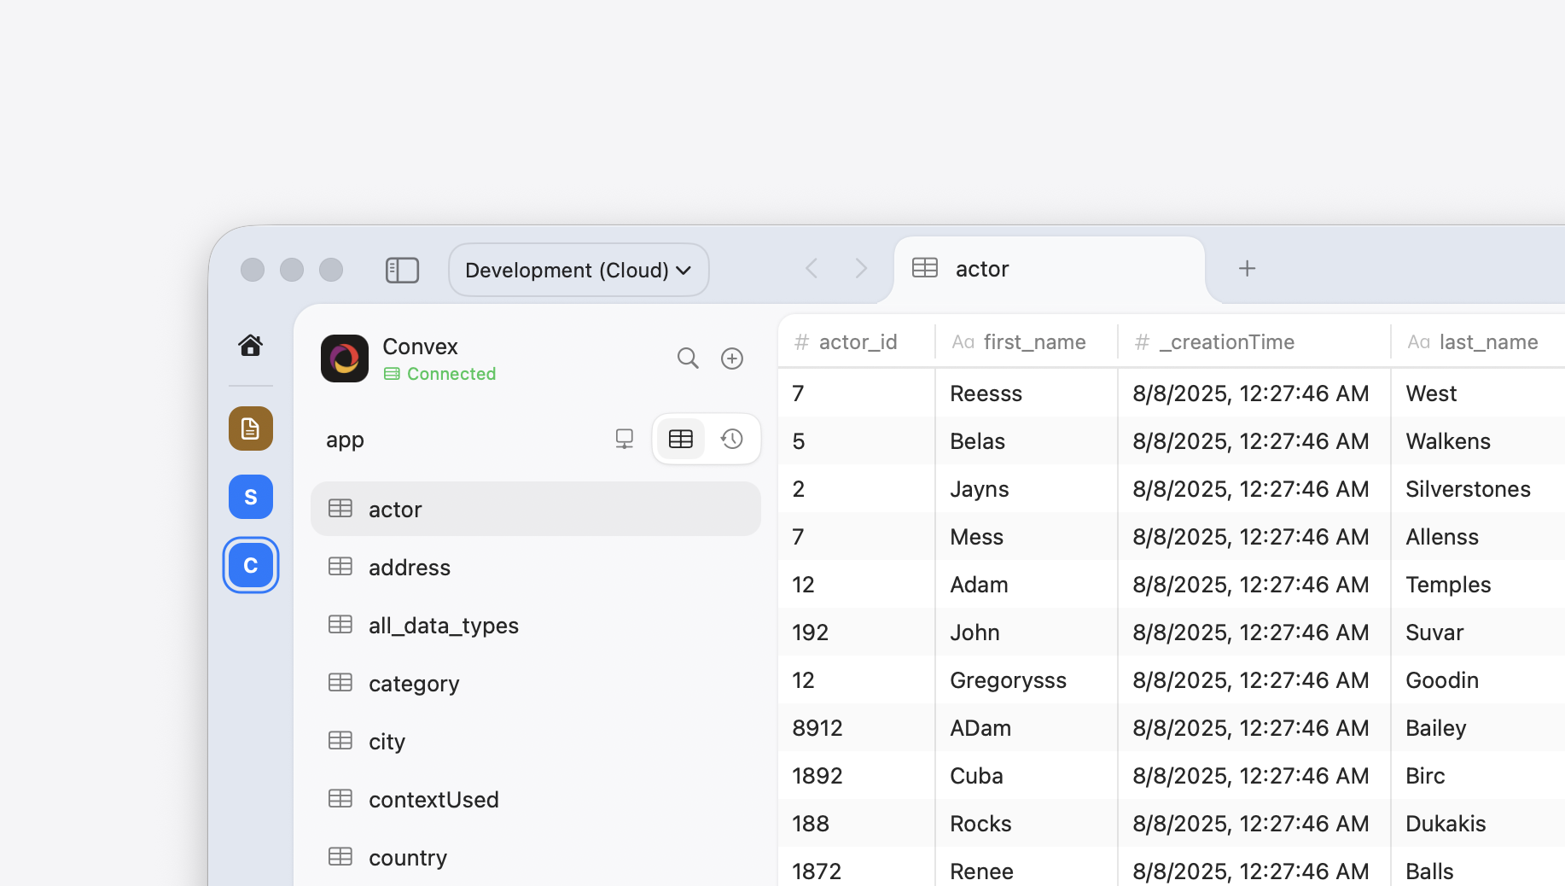This screenshot has height=886, width=1565.
Task: Select actor_id cell 2 in Jayns row
Action: pyautogui.click(x=857, y=489)
